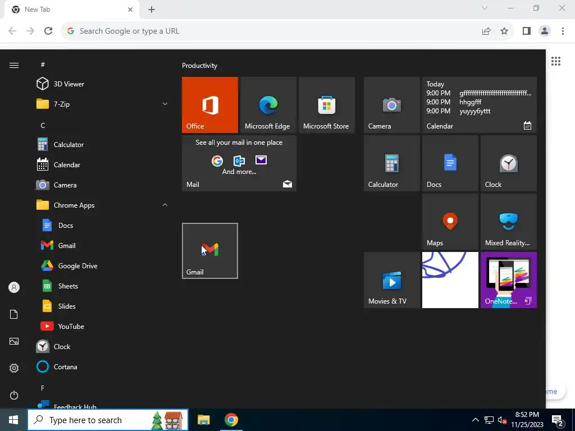This screenshot has width=575, height=431.
Task: Click the Productivity group header
Action: click(199, 66)
